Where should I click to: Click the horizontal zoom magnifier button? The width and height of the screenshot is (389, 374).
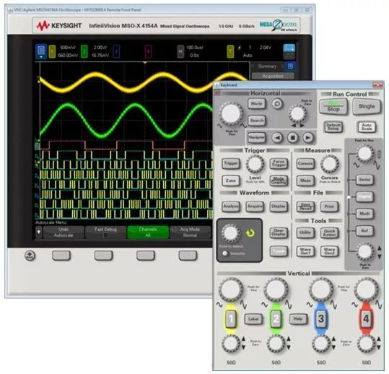tap(277, 103)
